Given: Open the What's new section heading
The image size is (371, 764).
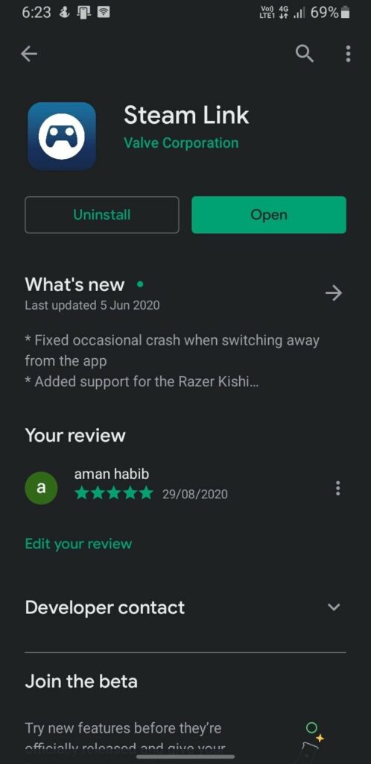Looking at the screenshot, I should point(74,284).
